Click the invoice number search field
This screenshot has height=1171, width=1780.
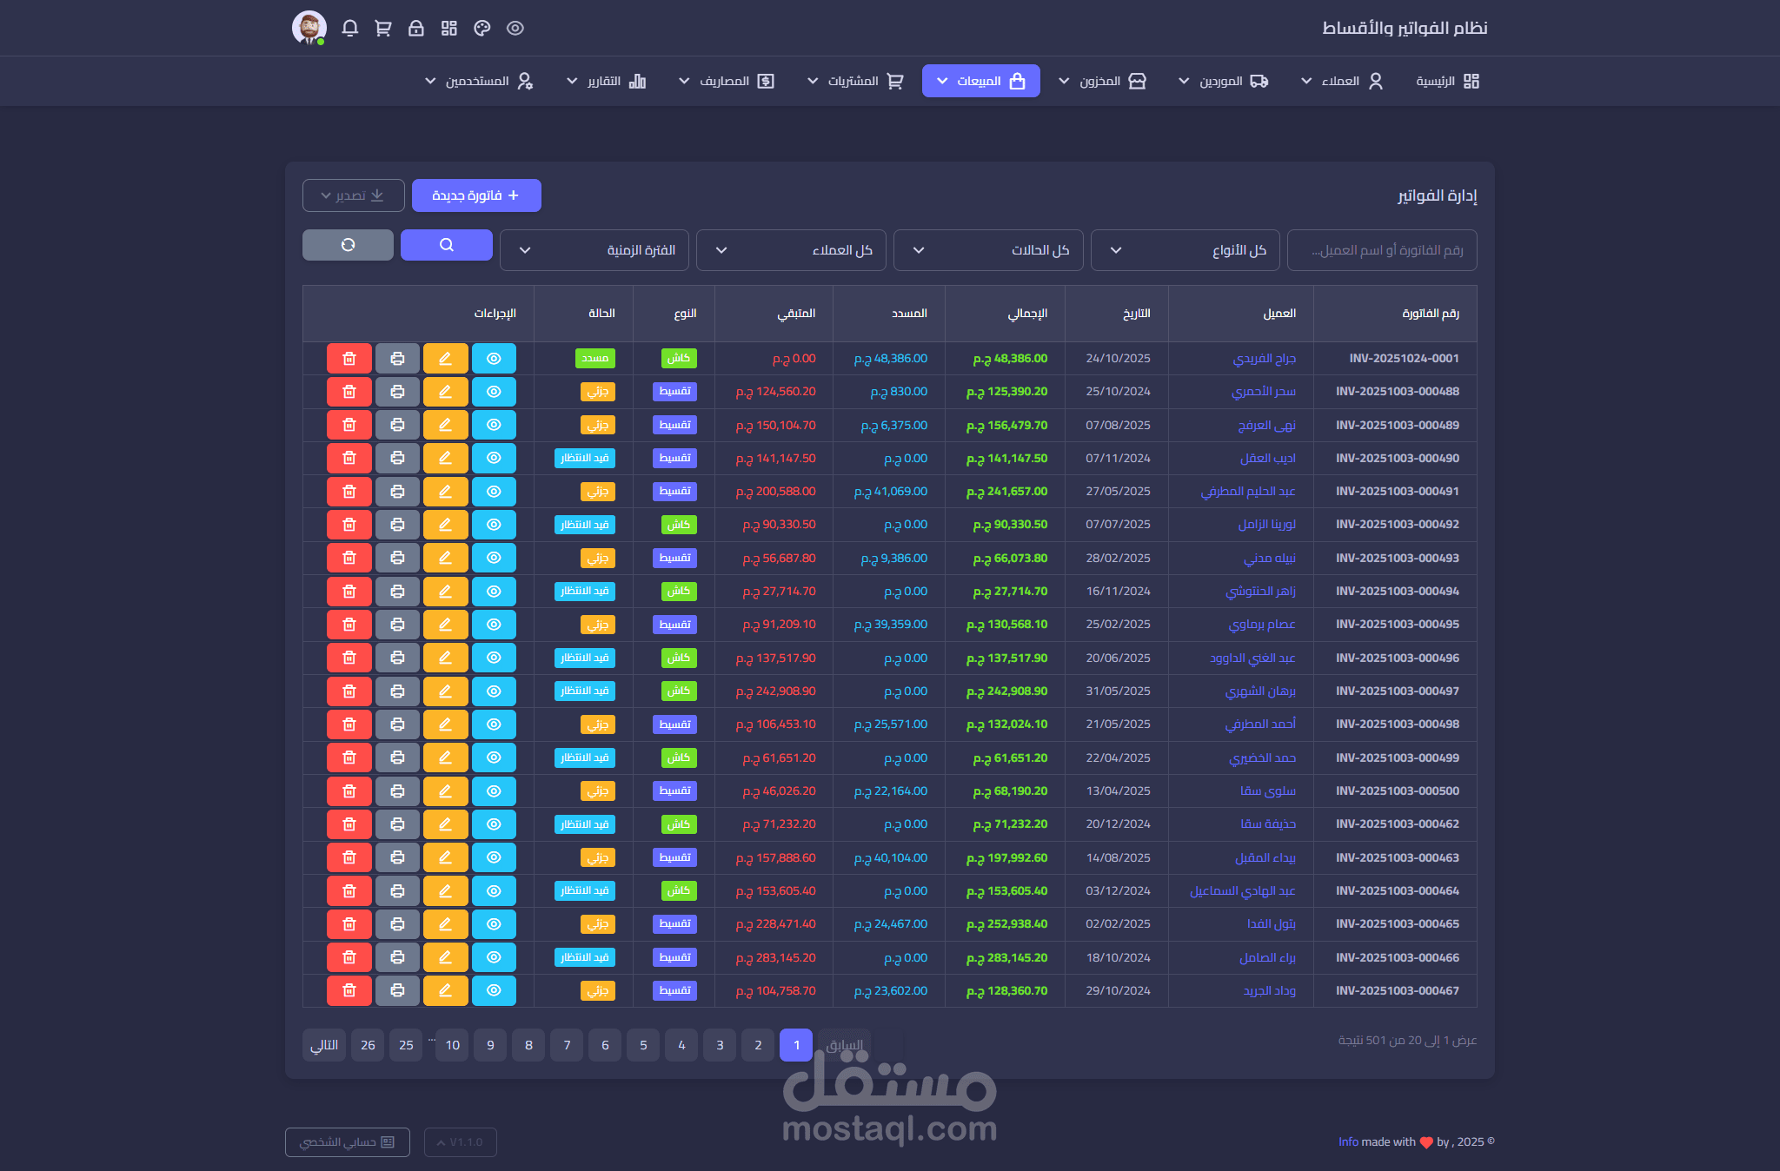1382,250
